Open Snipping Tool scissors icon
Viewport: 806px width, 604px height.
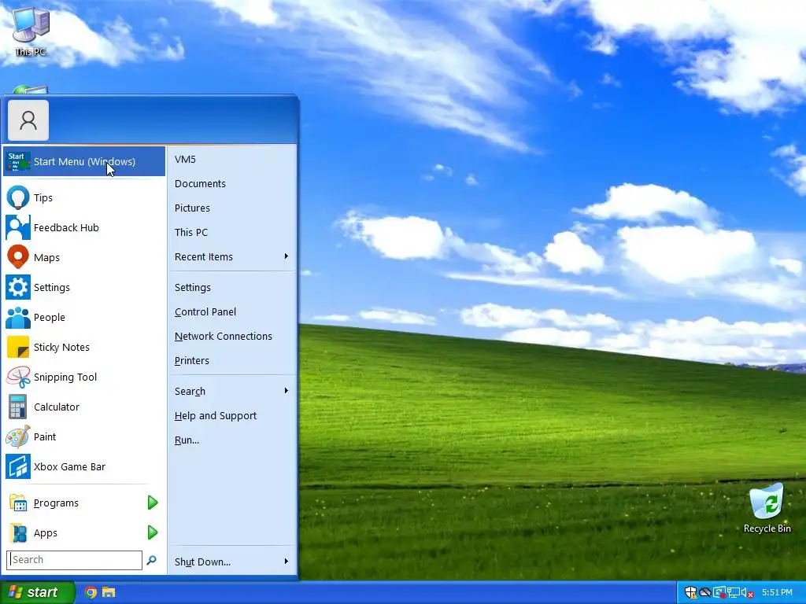(17, 377)
